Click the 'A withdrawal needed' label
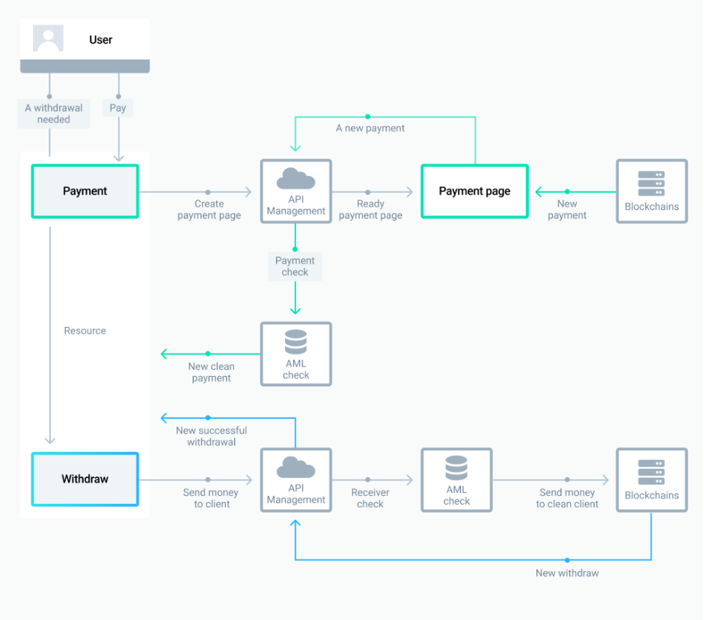The image size is (704, 620). point(53,113)
